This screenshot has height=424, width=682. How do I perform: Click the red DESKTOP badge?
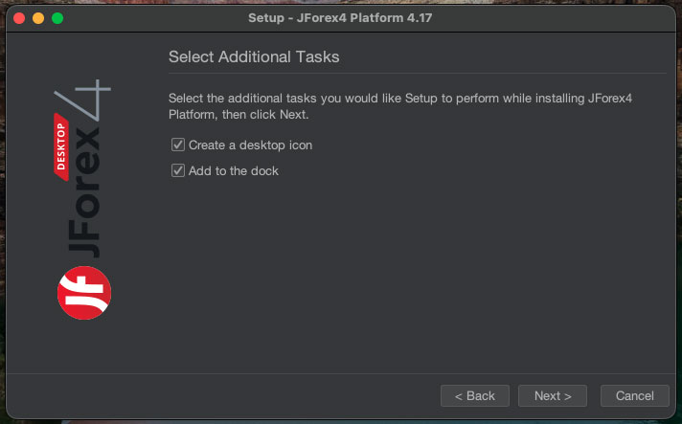click(x=62, y=145)
